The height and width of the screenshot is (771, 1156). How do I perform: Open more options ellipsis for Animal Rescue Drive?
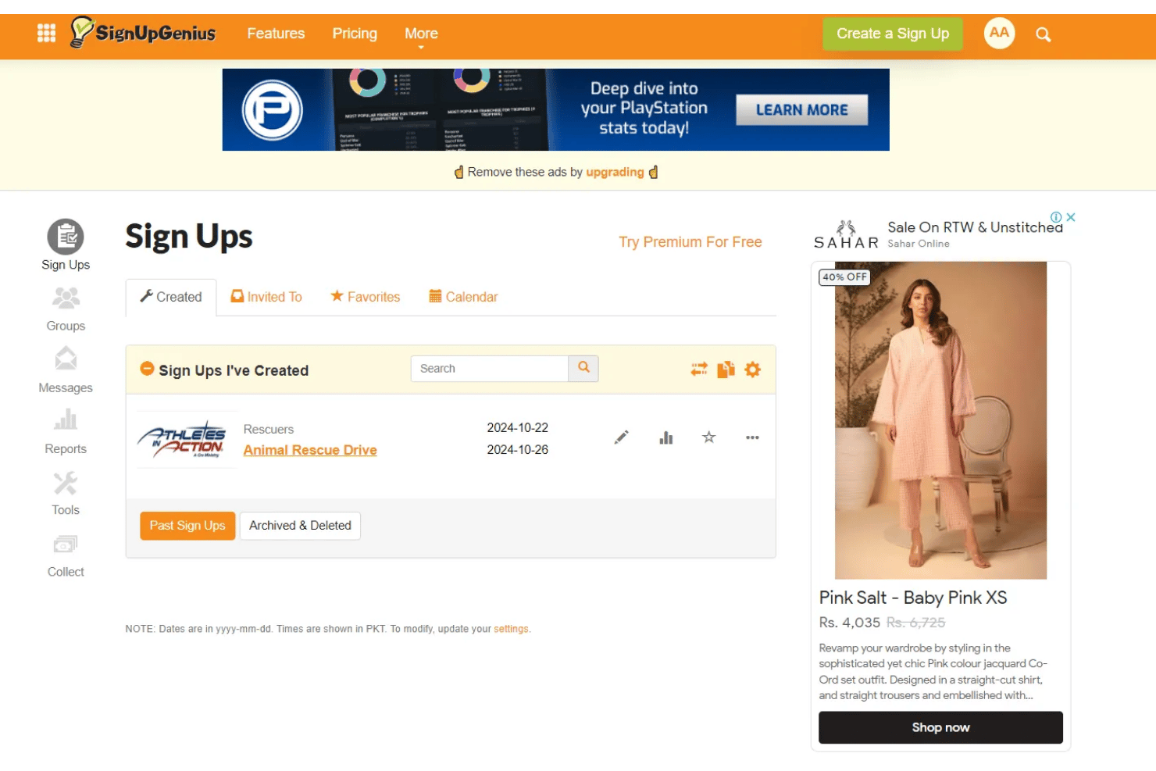coord(752,437)
